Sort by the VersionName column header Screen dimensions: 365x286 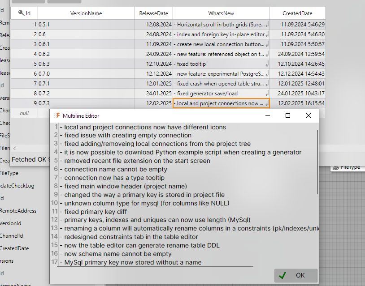coord(86,13)
